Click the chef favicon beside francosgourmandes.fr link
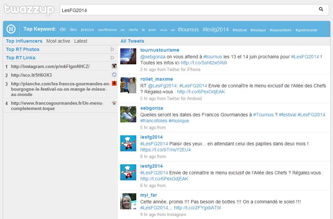This screenshot has height=219, width=333. [x=114, y=103]
